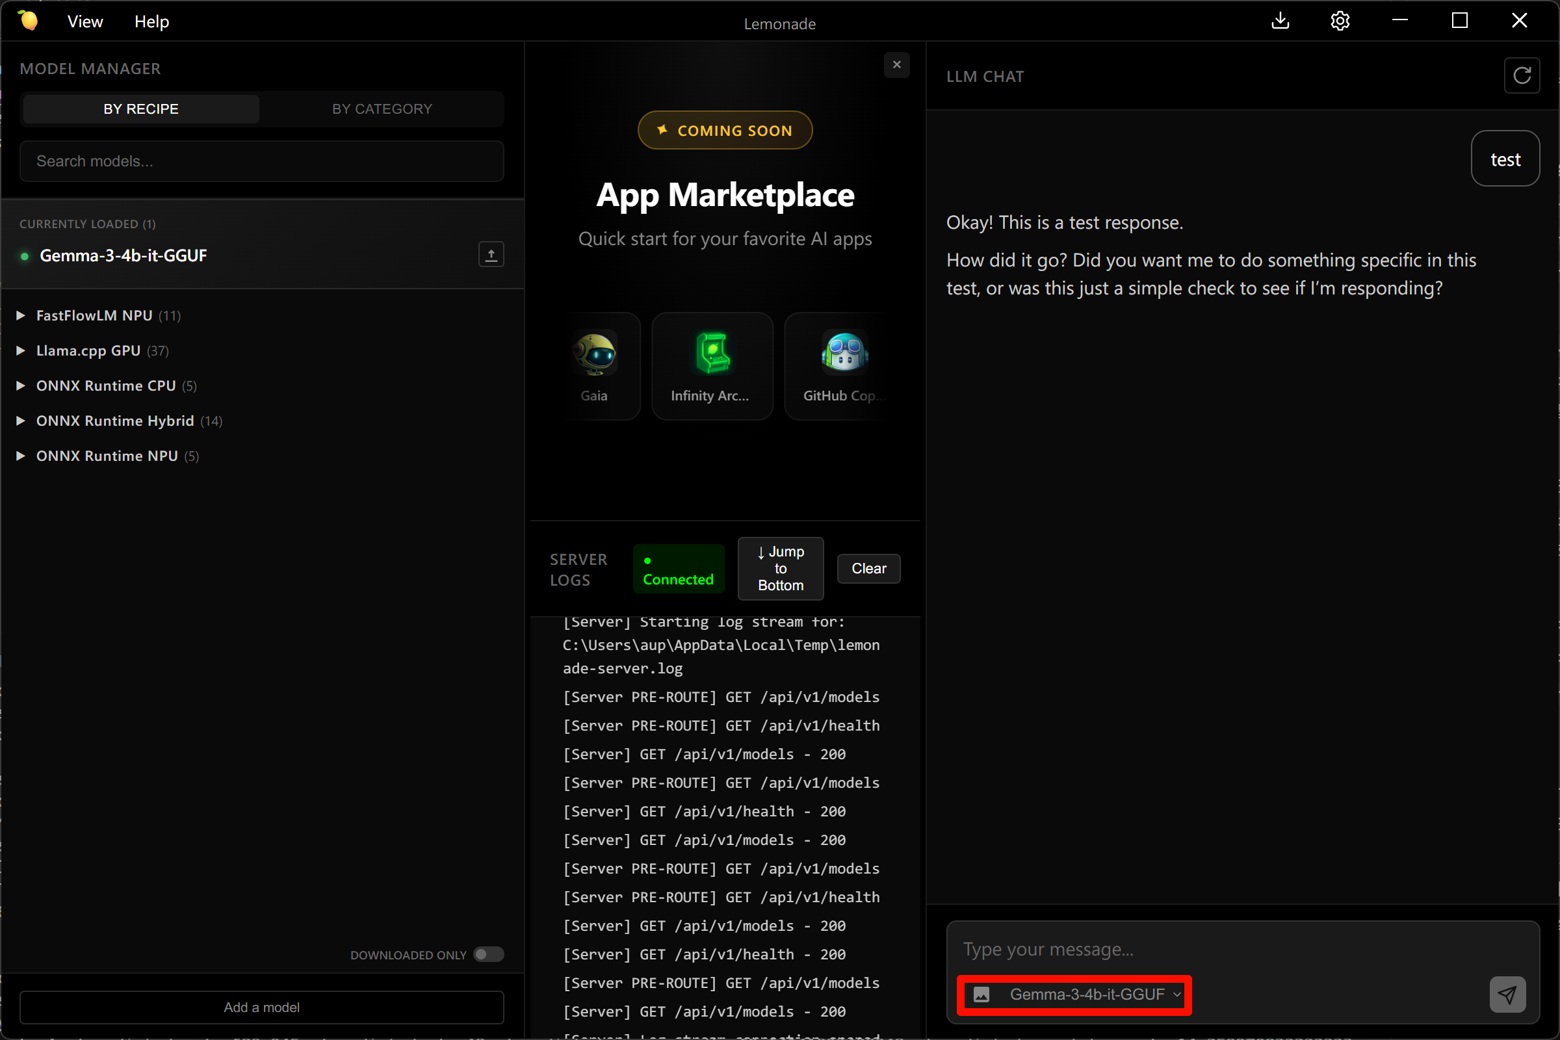Open settings with the gear icon

(x=1340, y=21)
